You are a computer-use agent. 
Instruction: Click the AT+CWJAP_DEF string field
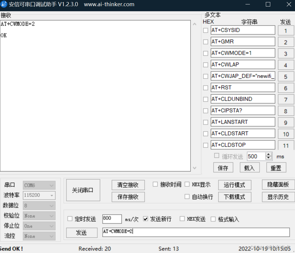[x=243, y=76]
